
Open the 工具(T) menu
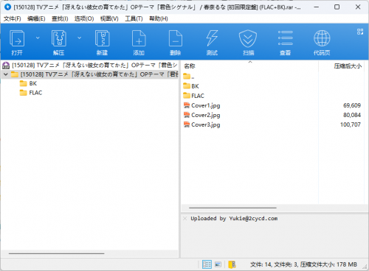[134, 18]
